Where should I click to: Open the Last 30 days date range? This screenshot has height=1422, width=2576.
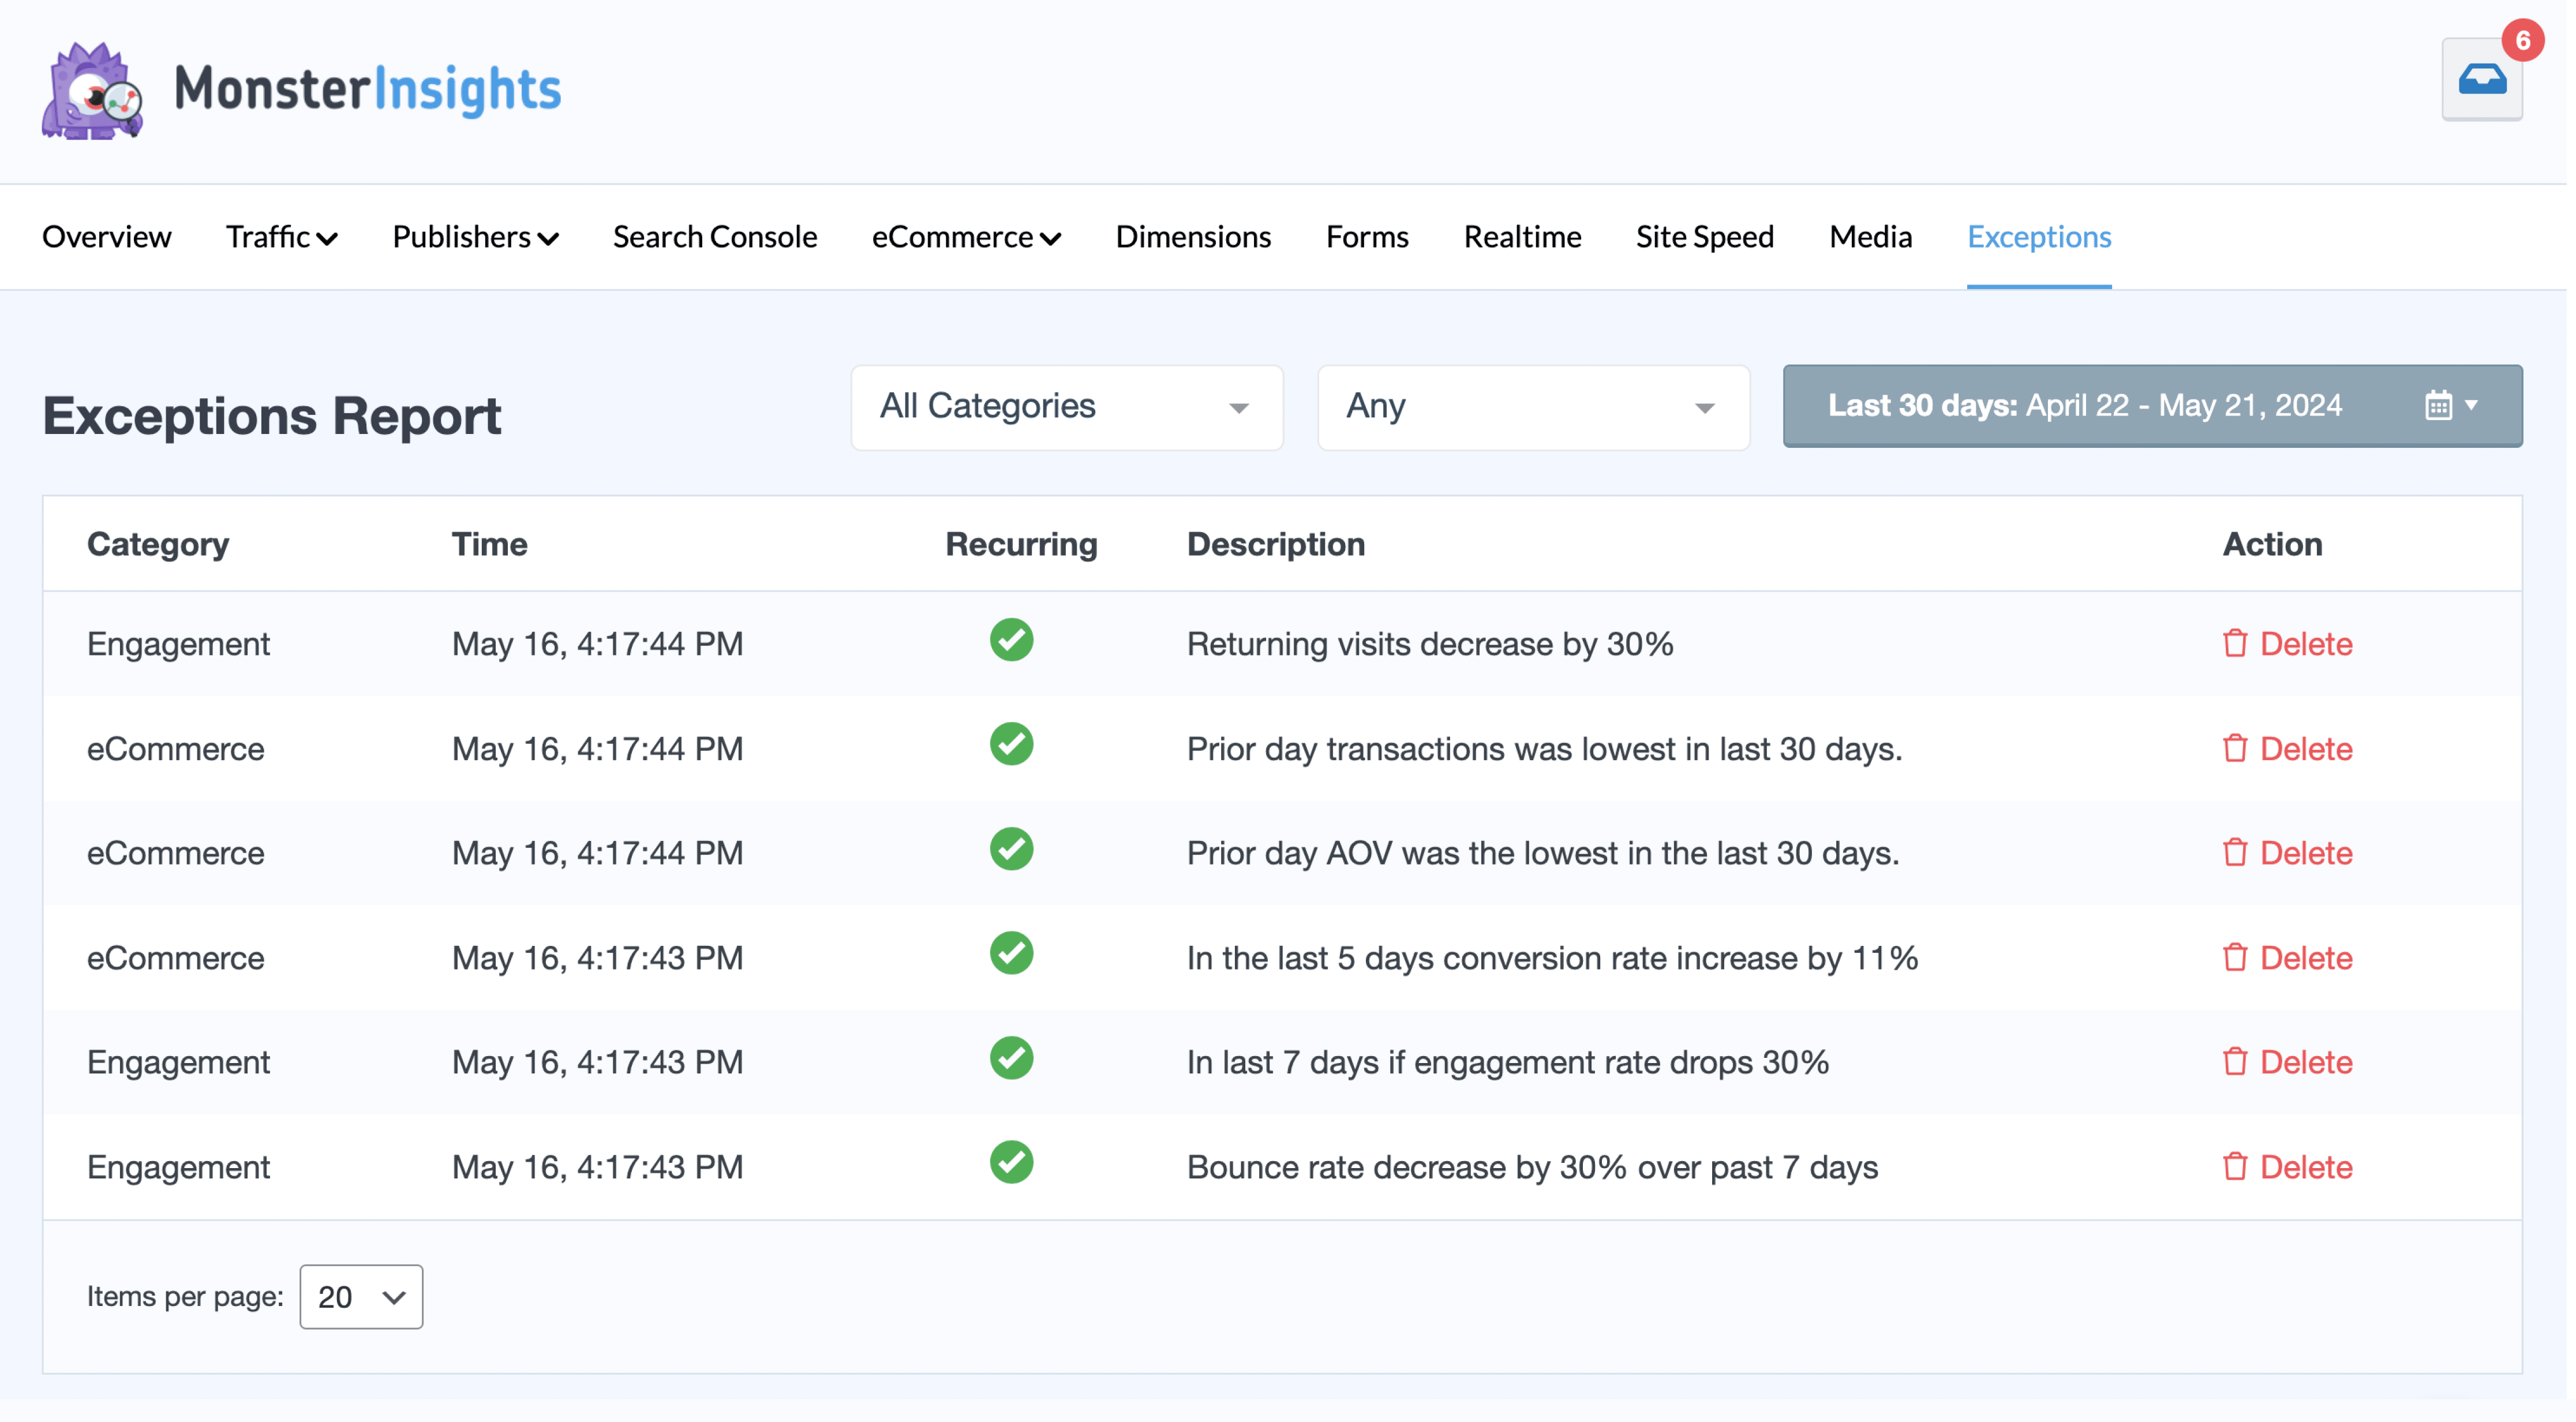[x=2084, y=405]
